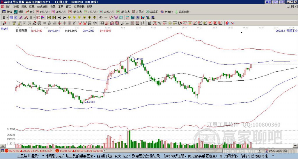The height and width of the screenshot is (159, 298).
Task: Open 客服 customer service link
Action: click(x=268, y=2)
